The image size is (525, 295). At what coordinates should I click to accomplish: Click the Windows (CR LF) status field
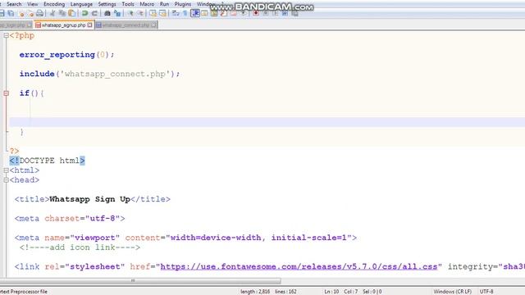pos(452,292)
